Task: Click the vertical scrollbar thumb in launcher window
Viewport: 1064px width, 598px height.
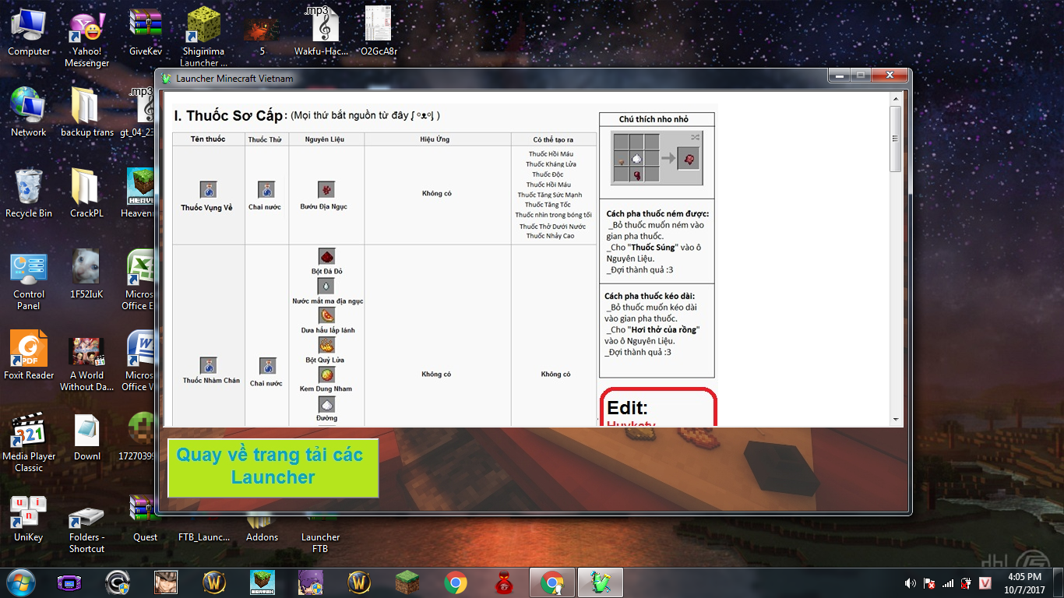Action: tap(896, 139)
